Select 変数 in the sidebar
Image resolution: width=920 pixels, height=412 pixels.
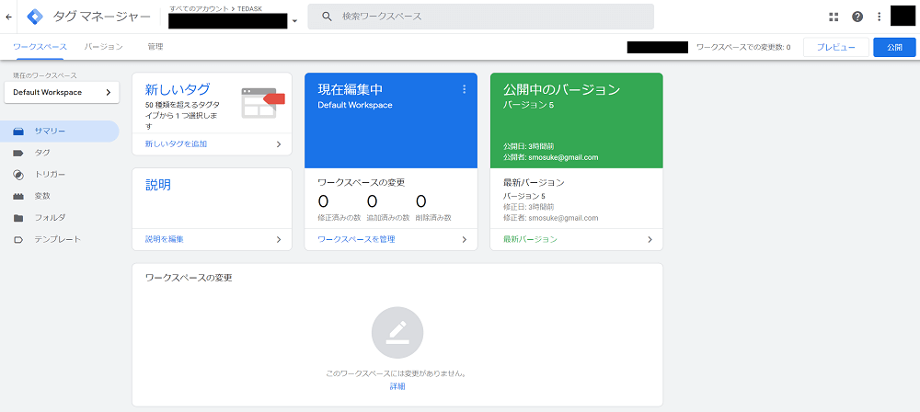(x=42, y=196)
